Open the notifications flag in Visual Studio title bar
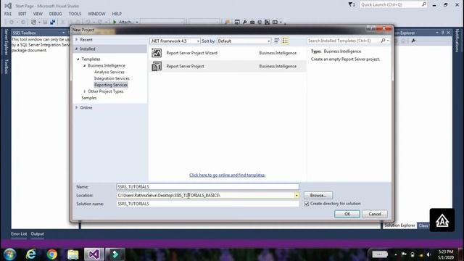Screen dimensions: 464x261 pos(351,4)
